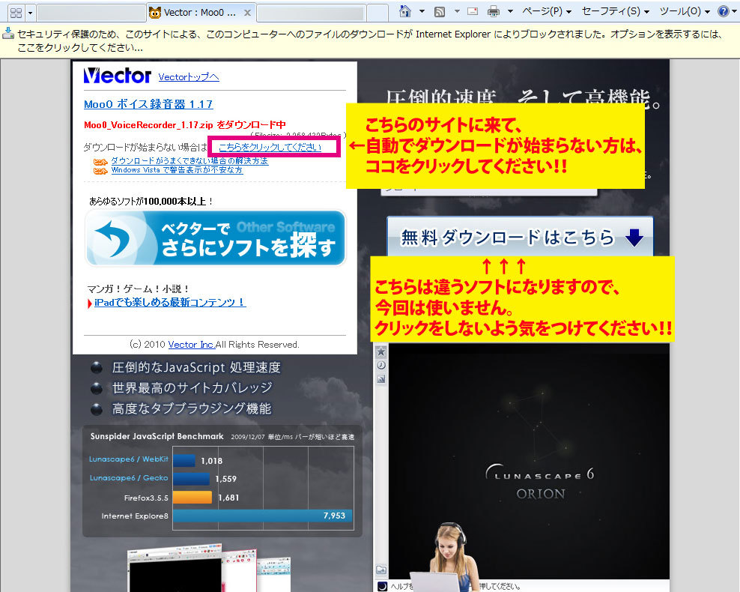Open the ページ(P) menu
The image size is (740, 592).
point(547,10)
